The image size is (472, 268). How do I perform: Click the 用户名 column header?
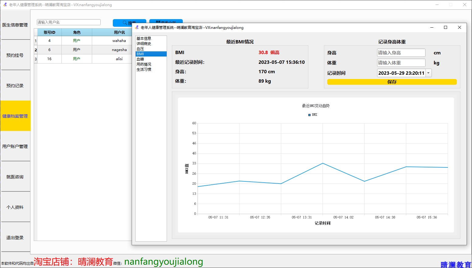click(x=112, y=32)
